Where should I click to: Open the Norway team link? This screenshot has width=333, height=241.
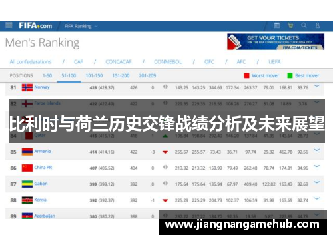point(42,87)
